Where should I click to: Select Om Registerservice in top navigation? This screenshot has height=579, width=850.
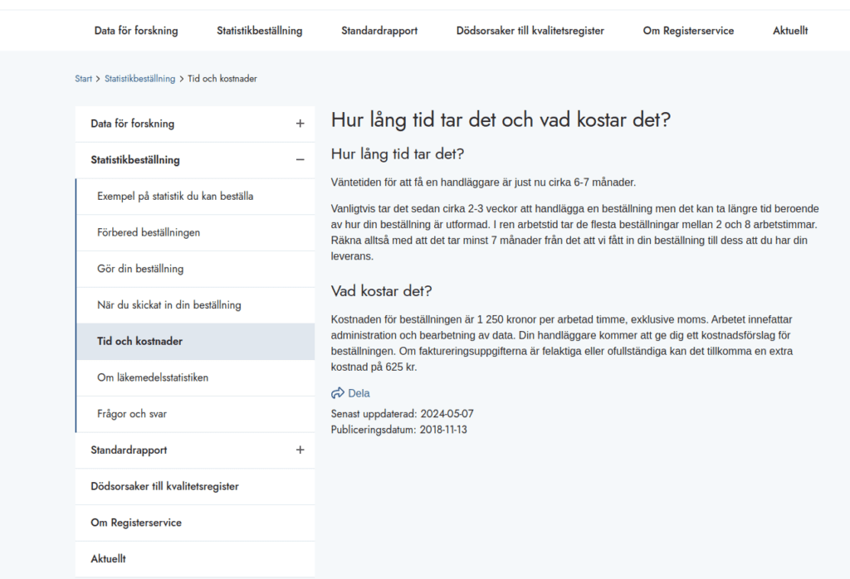pyautogui.click(x=688, y=31)
